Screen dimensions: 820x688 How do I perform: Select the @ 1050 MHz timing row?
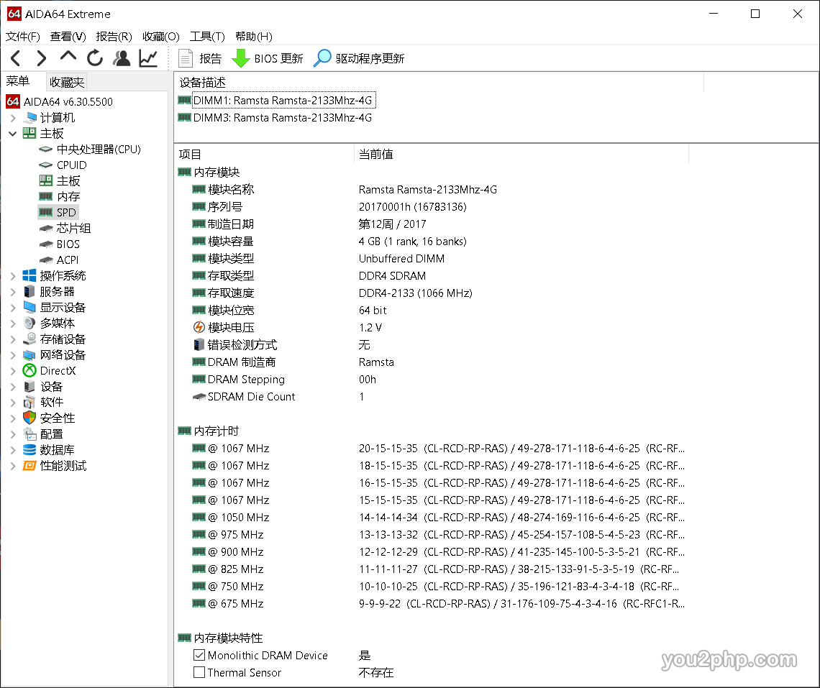(432, 518)
